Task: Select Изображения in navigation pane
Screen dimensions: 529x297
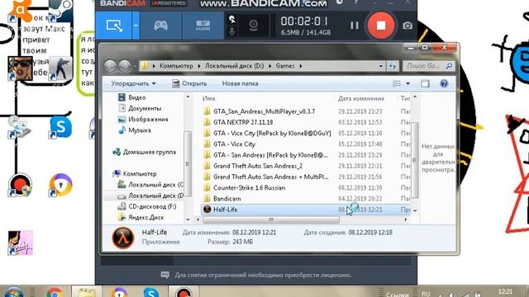Action: click(x=143, y=119)
